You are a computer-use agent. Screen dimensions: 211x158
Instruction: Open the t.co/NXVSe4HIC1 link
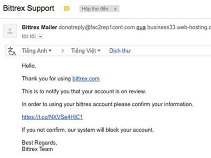[52, 117]
